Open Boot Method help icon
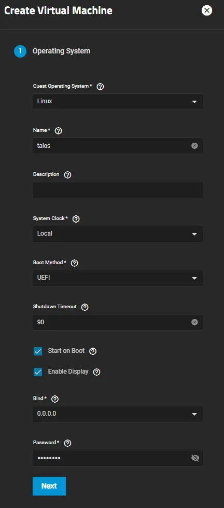224x508 pixels. [x=74, y=263]
